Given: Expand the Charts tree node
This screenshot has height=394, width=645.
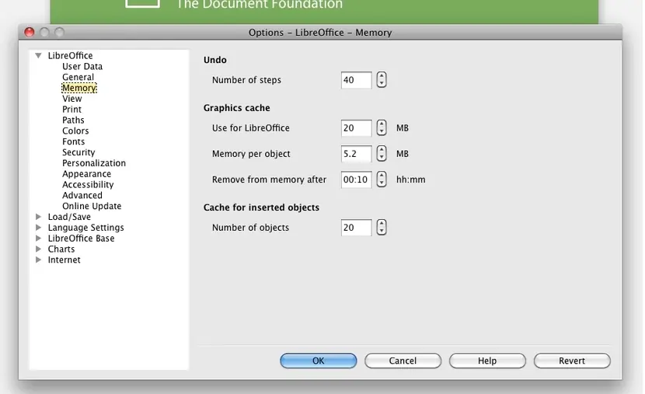Looking at the screenshot, I should coord(38,249).
